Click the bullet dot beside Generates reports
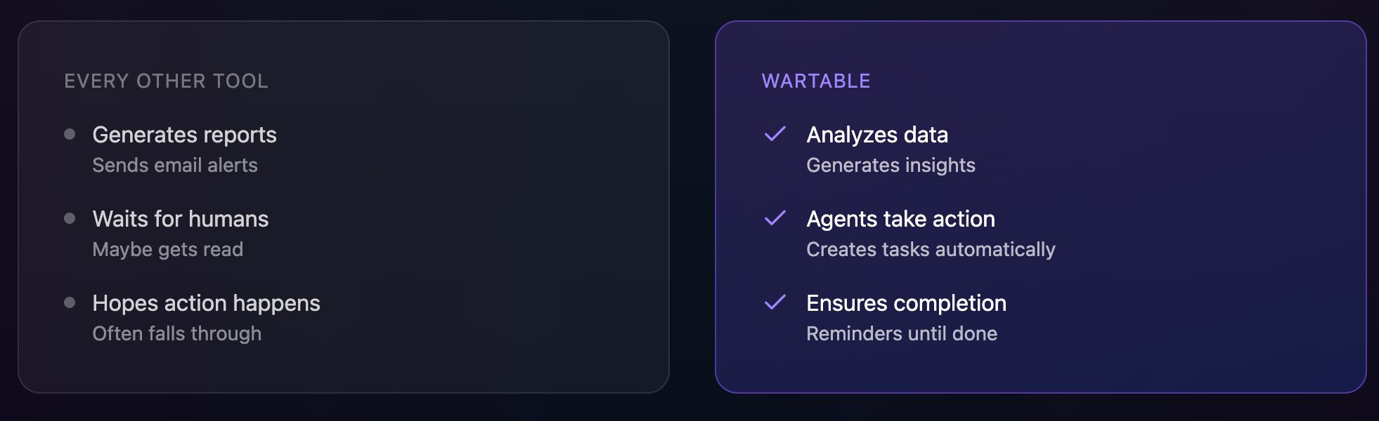Image resolution: width=1379 pixels, height=421 pixels. pos(70,134)
